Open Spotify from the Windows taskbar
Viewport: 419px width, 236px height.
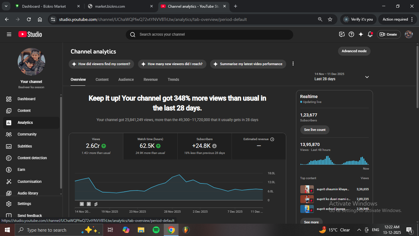156,230
